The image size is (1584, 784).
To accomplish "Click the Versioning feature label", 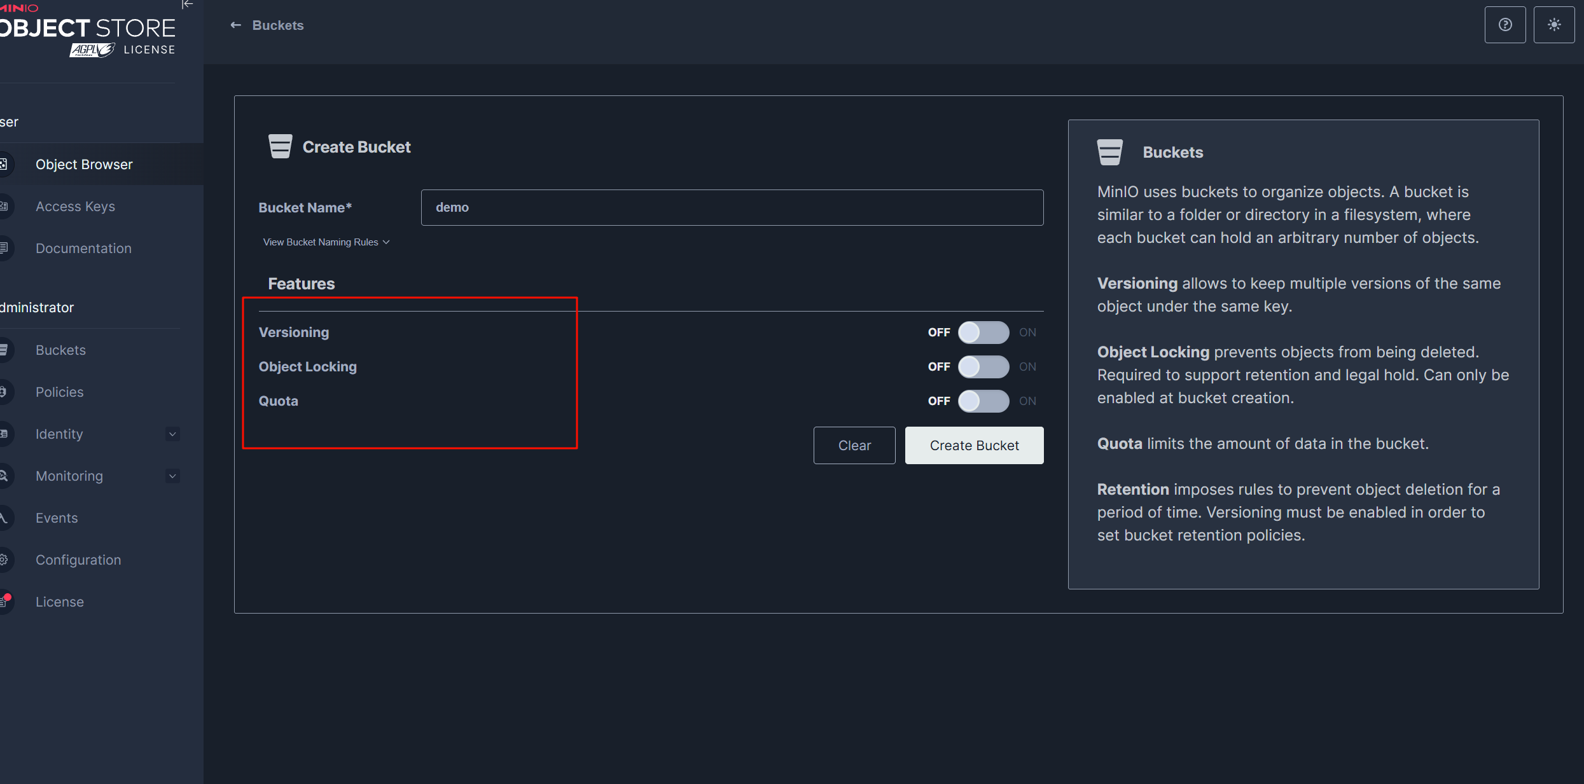I will (x=294, y=333).
